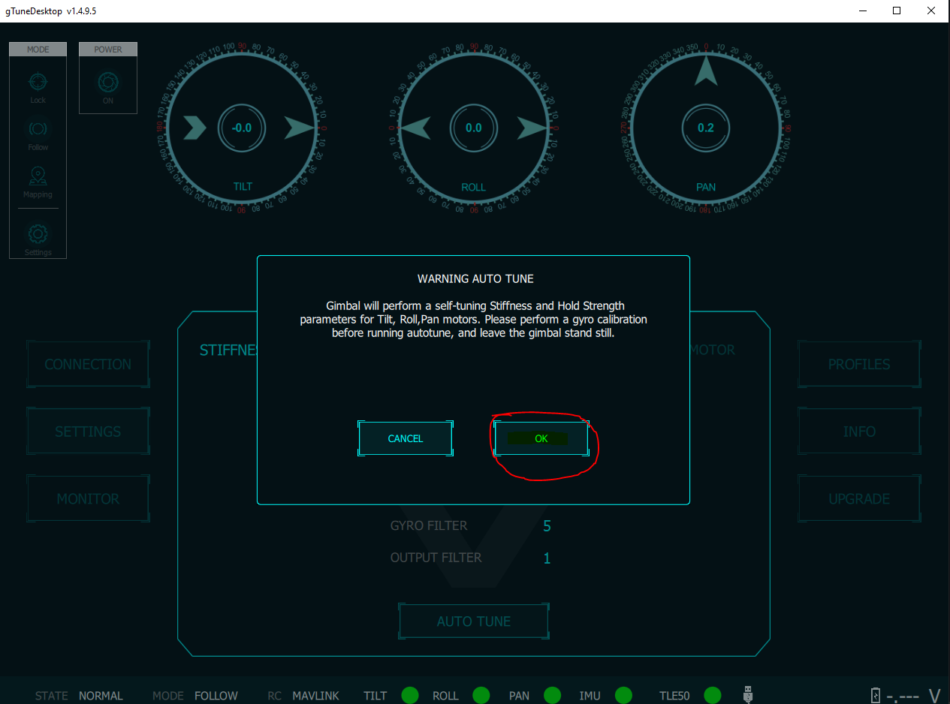Open the Profiles section

pyautogui.click(x=859, y=364)
